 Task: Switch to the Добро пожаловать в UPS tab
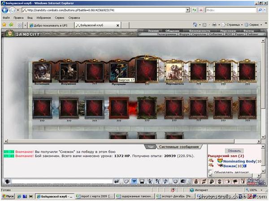(x=50, y=25)
